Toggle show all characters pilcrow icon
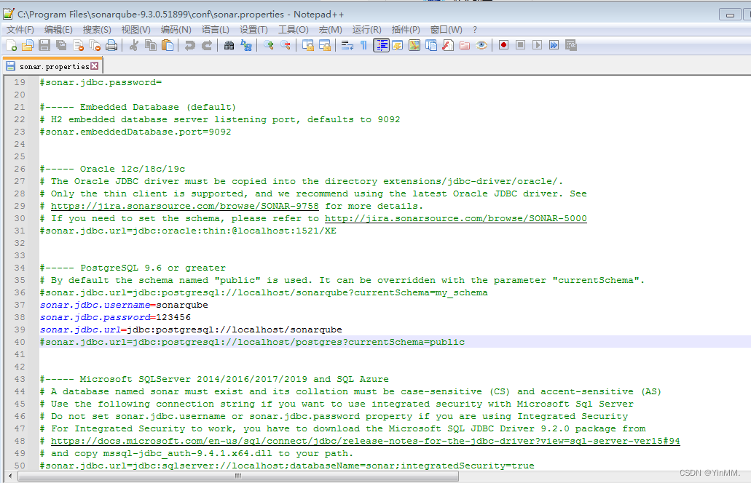The image size is (751, 483). coord(364,45)
